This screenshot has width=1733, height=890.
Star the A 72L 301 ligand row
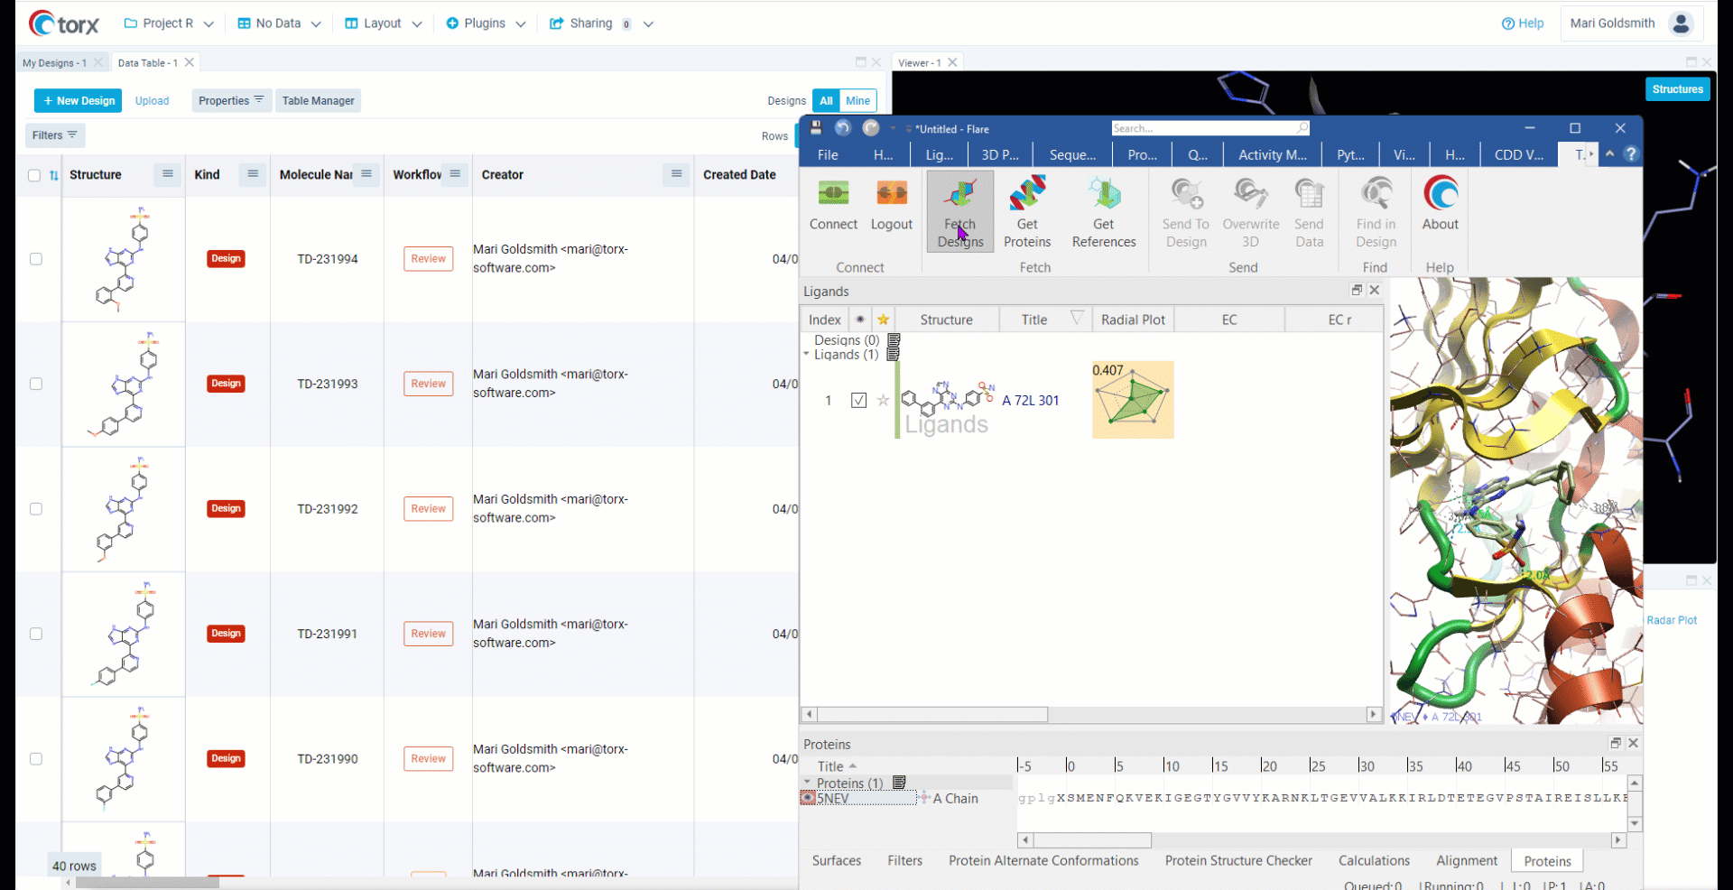coord(883,400)
